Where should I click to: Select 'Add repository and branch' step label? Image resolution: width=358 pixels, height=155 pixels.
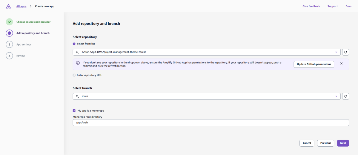pos(33,33)
